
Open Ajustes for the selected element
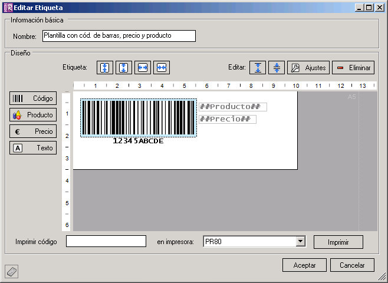[x=308, y=67]
